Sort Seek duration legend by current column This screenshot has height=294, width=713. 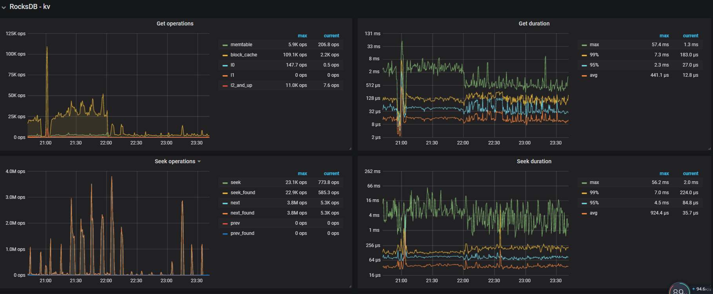[690, 173]
